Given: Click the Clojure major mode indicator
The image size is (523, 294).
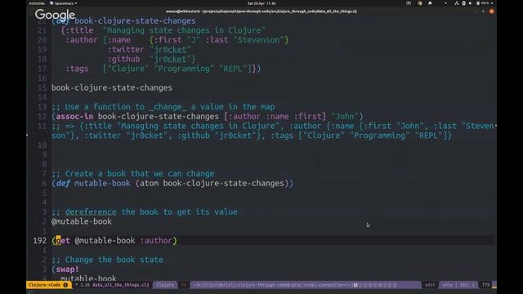Looking at the screenshot, I should (x=165, y=285).
